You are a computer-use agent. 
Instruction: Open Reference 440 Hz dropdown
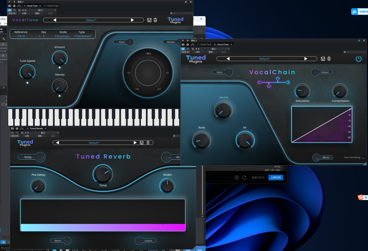point(21,36)
